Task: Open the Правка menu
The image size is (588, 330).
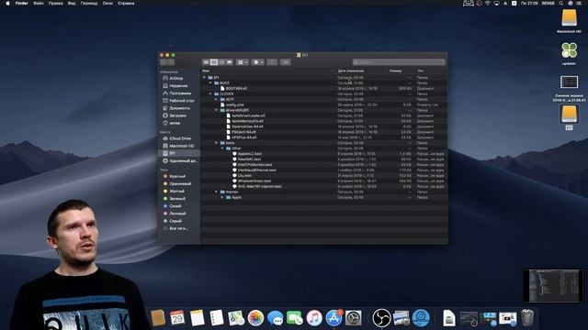Action: click(x=55, y=3)
